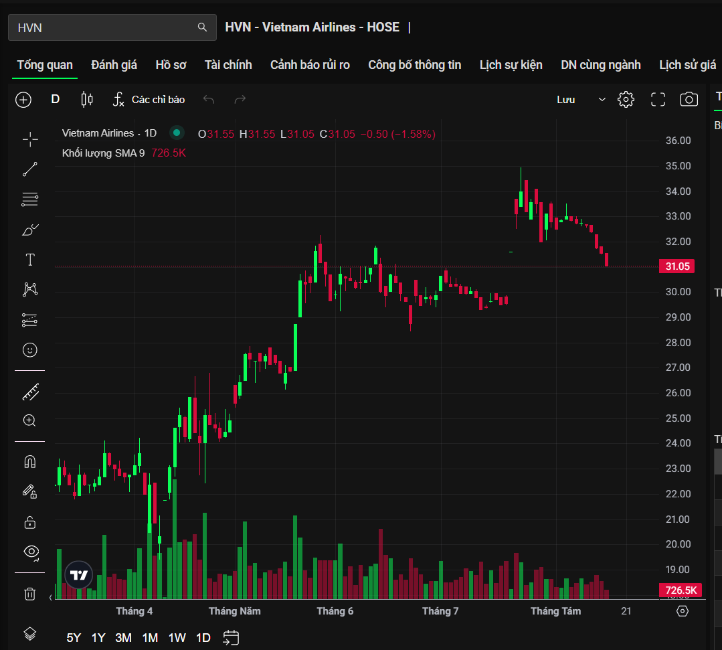
Task: Open the go to date calendar icon
Action: tap(231, 637)
